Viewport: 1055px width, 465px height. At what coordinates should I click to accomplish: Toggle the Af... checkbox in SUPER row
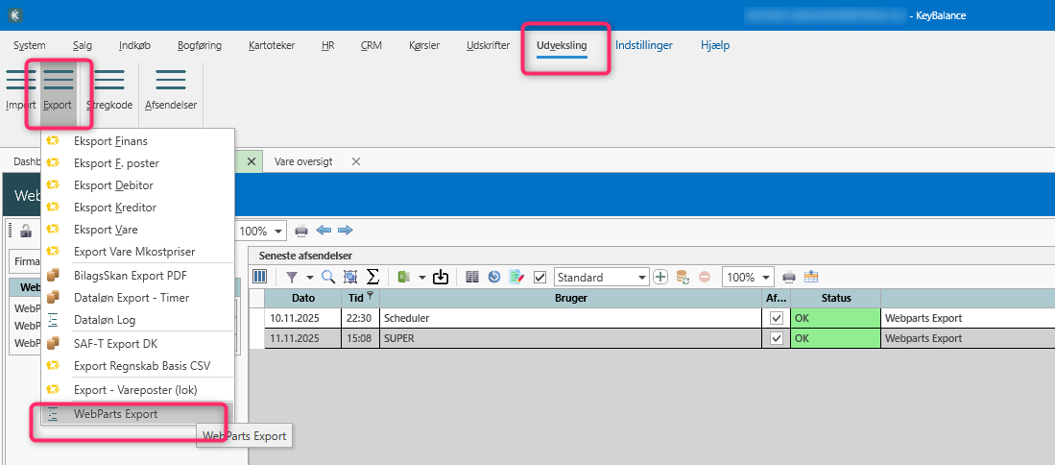[x=777, y=338]
